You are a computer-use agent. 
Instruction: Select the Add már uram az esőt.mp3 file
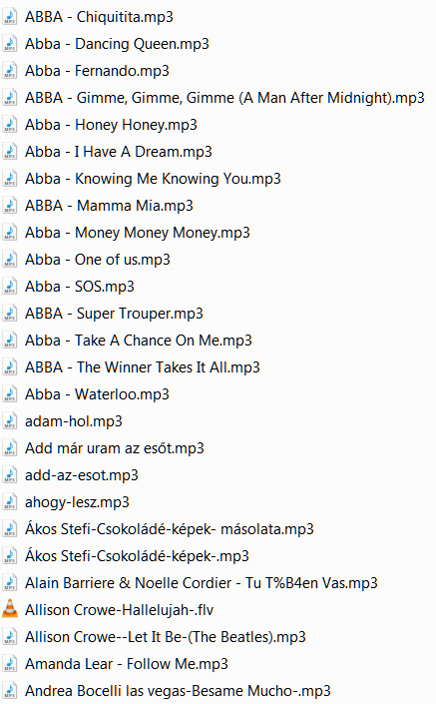[115, 448]
